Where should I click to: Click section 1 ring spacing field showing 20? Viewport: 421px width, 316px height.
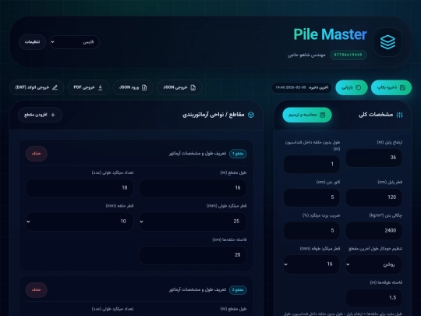click(193, 255)
